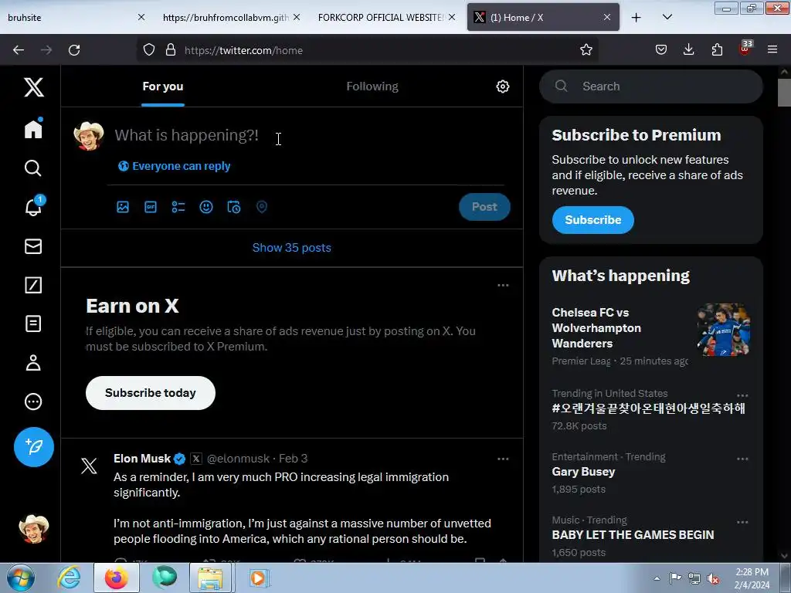Open Profile person icon in sidebar
This screenshot has width=791, height=593.
[x=33, y=363]
